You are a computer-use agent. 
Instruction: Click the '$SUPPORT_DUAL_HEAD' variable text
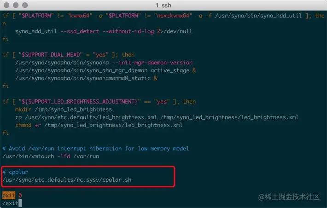(x=51, y=55)
